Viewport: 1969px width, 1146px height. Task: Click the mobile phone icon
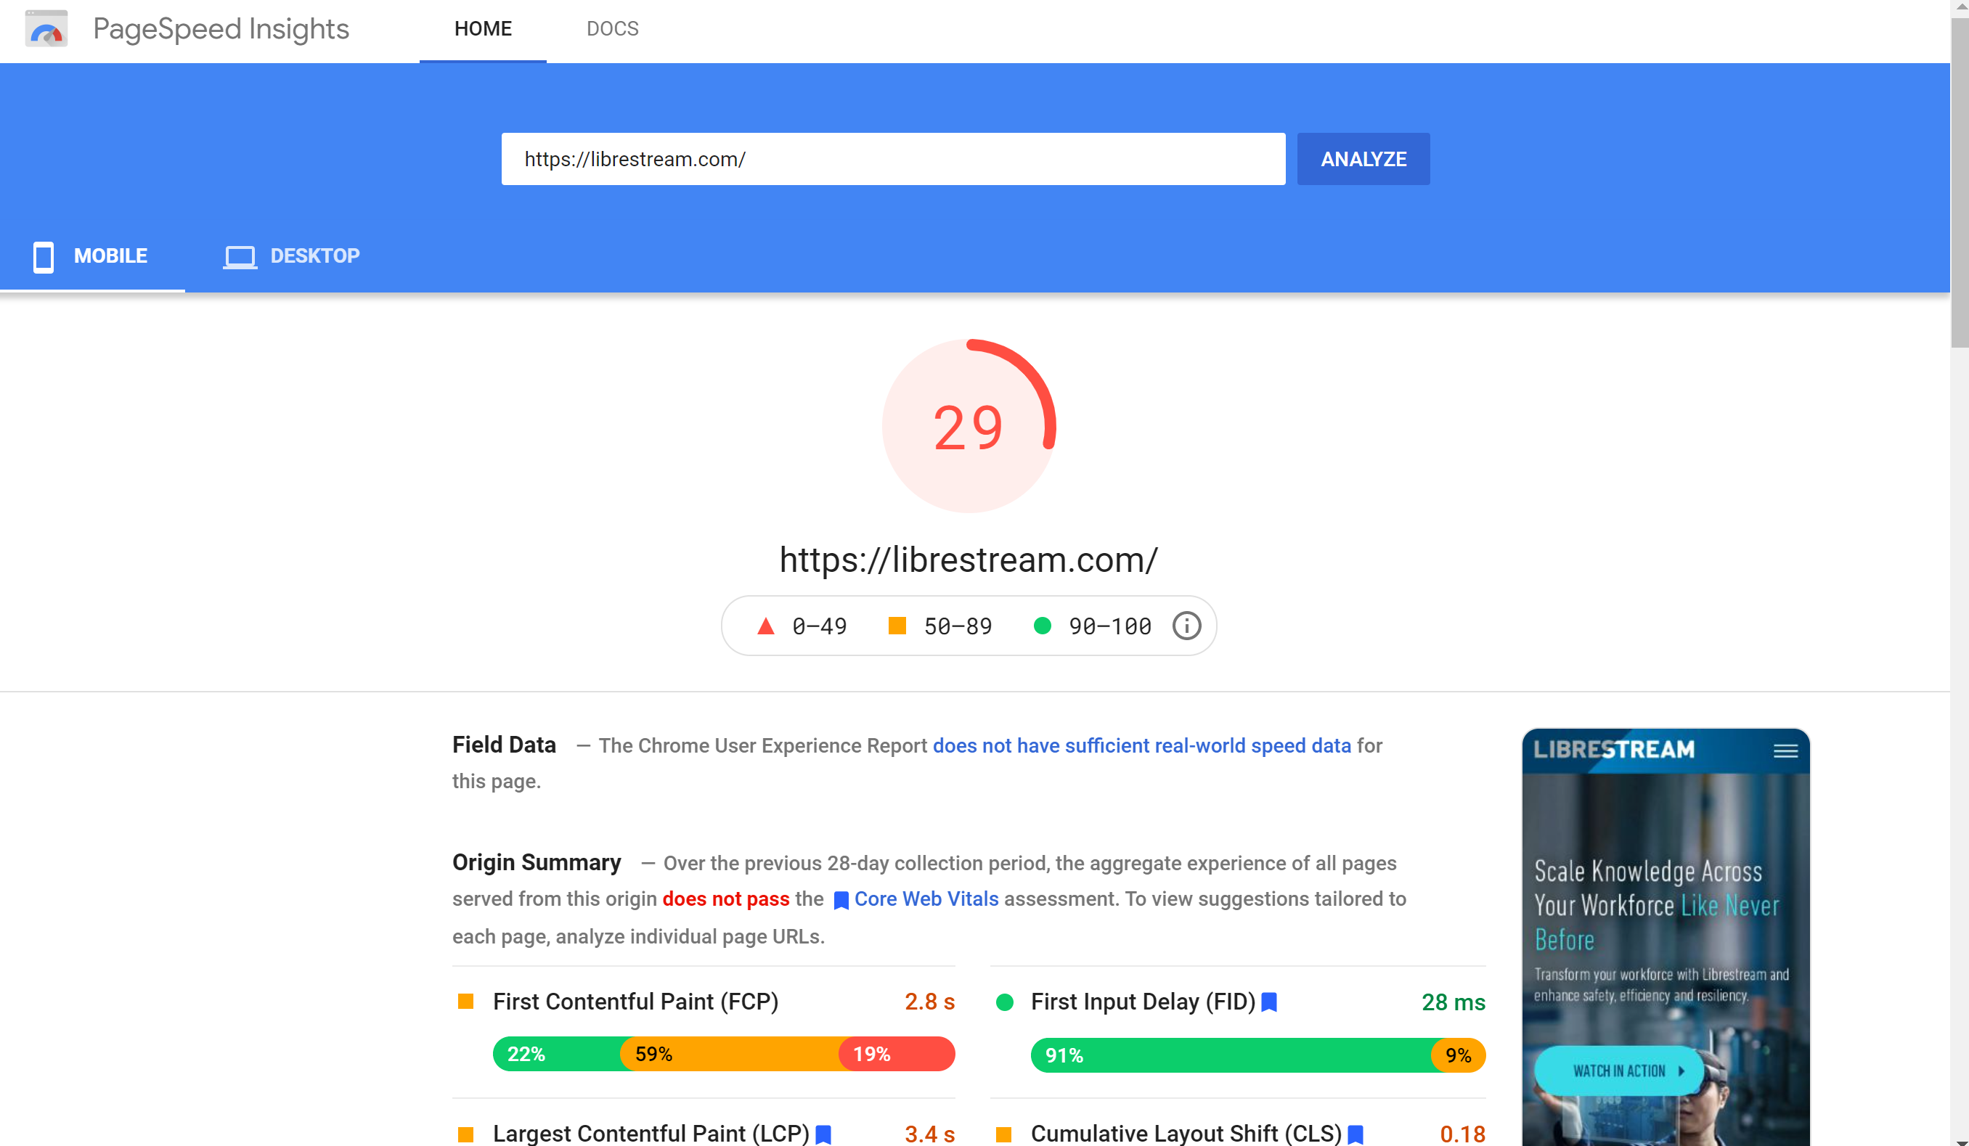(x=44, y=256)
